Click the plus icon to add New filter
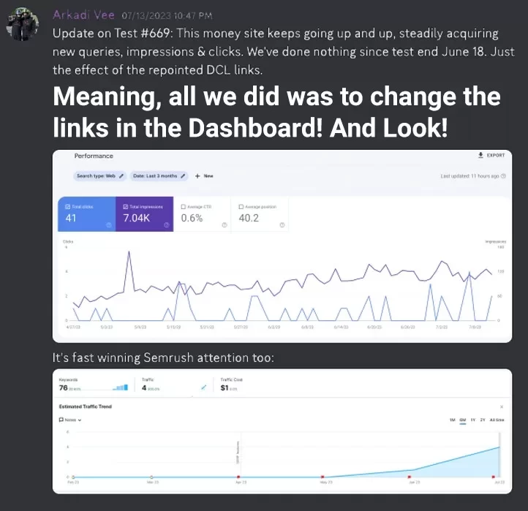528x511 pixels. coord(197,176)
